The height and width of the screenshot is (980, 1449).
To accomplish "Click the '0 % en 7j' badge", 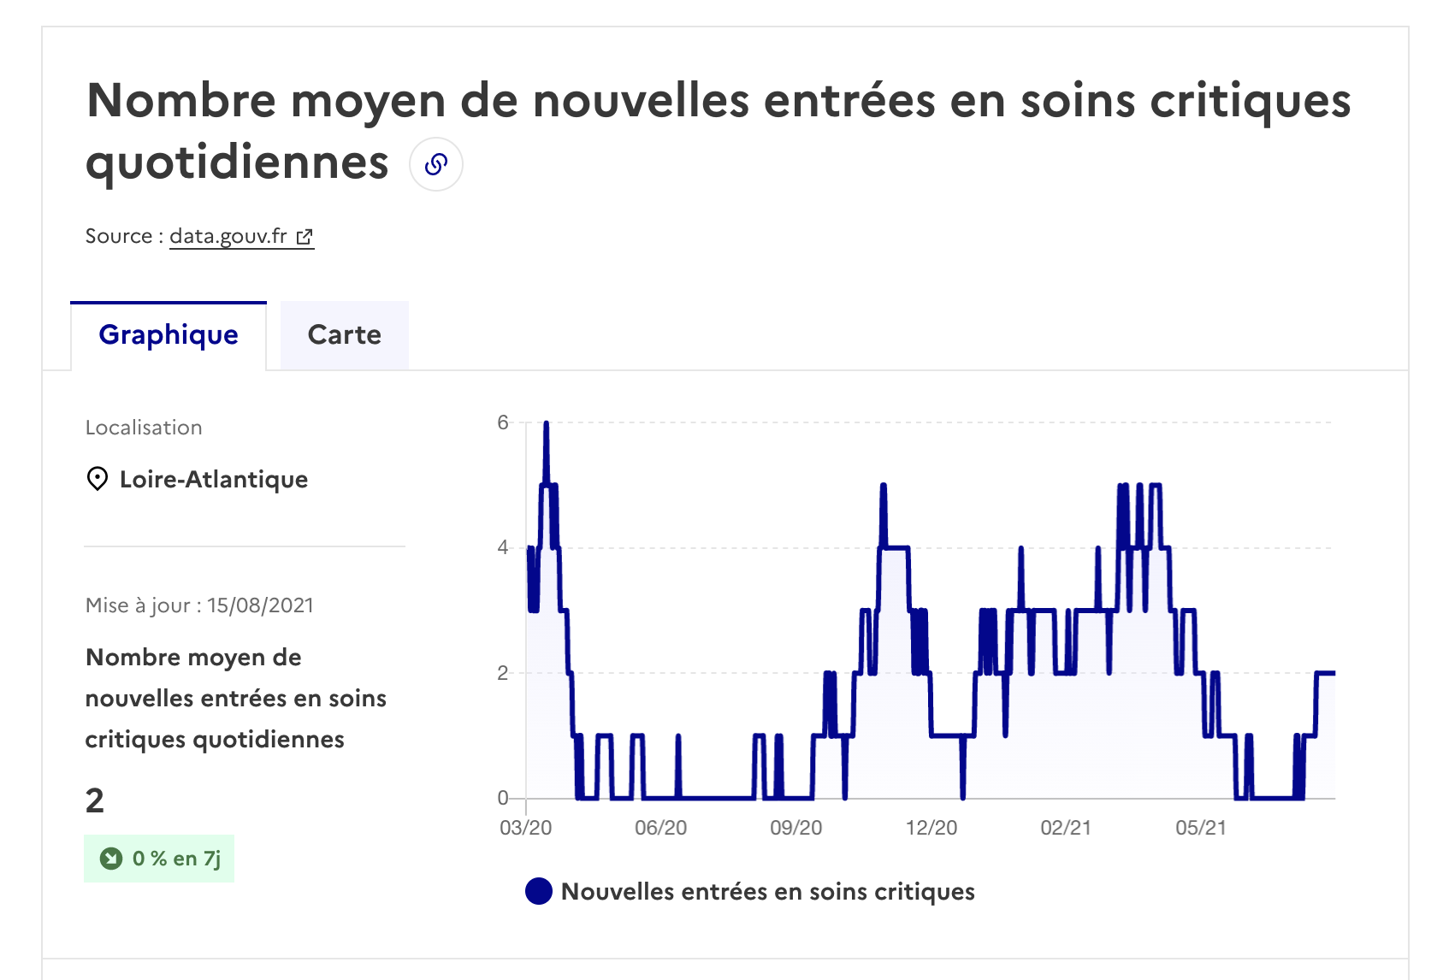I will (158, 858).
